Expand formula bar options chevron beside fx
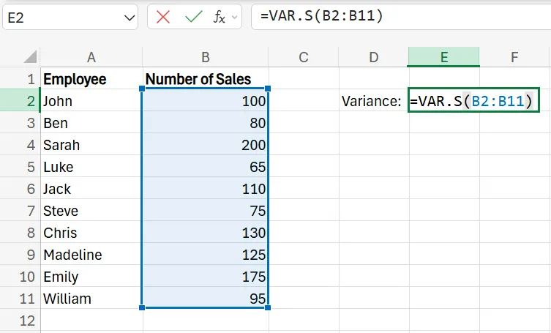 [234, 17]
